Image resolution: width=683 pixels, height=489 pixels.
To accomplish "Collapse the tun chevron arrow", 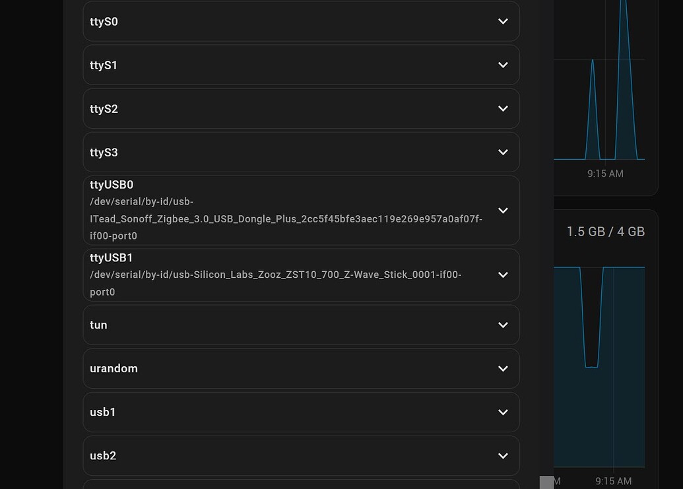I will click(x=502, y=325).
